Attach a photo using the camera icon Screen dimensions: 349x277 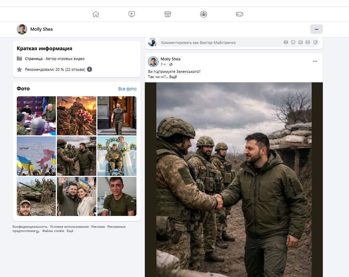tap(300, 42)
